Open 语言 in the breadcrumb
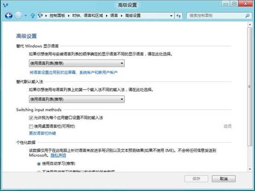 tap(114, 15)
